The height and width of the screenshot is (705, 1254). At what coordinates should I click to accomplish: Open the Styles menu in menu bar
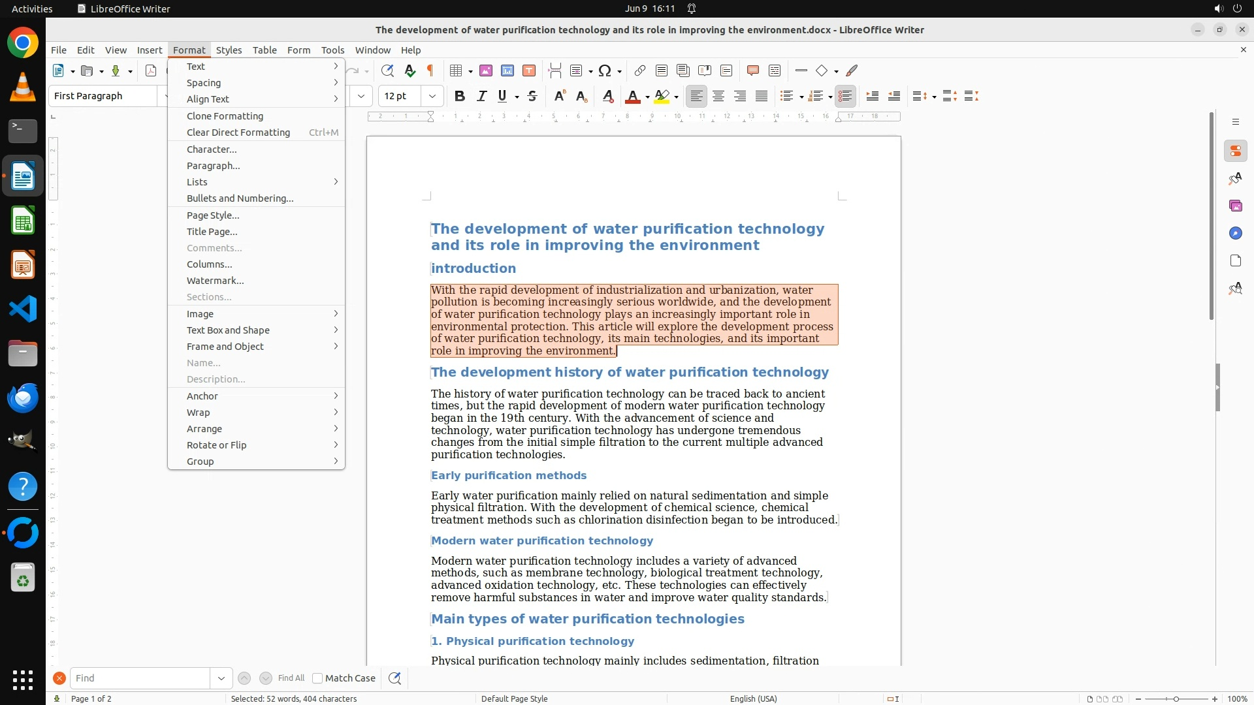click(x=229, y=50)
